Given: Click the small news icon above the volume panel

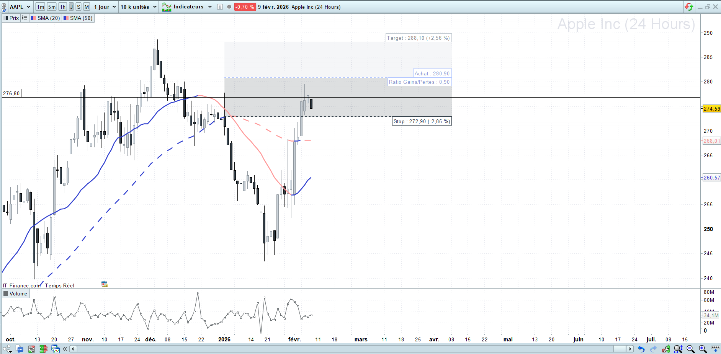Looking at the screenshot, I should click(104, 284).
